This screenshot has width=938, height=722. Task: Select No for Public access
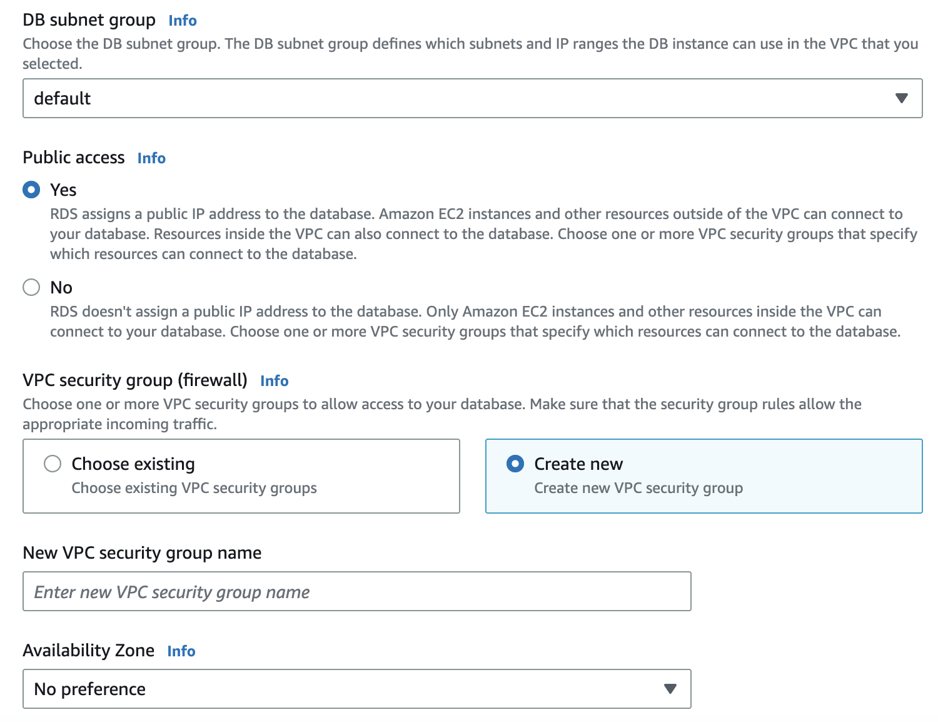31,287
